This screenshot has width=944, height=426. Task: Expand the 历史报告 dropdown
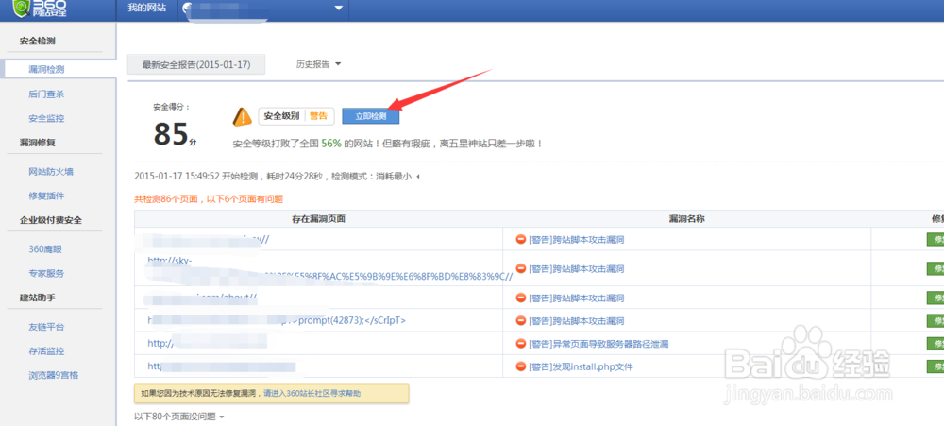point(318,64)
